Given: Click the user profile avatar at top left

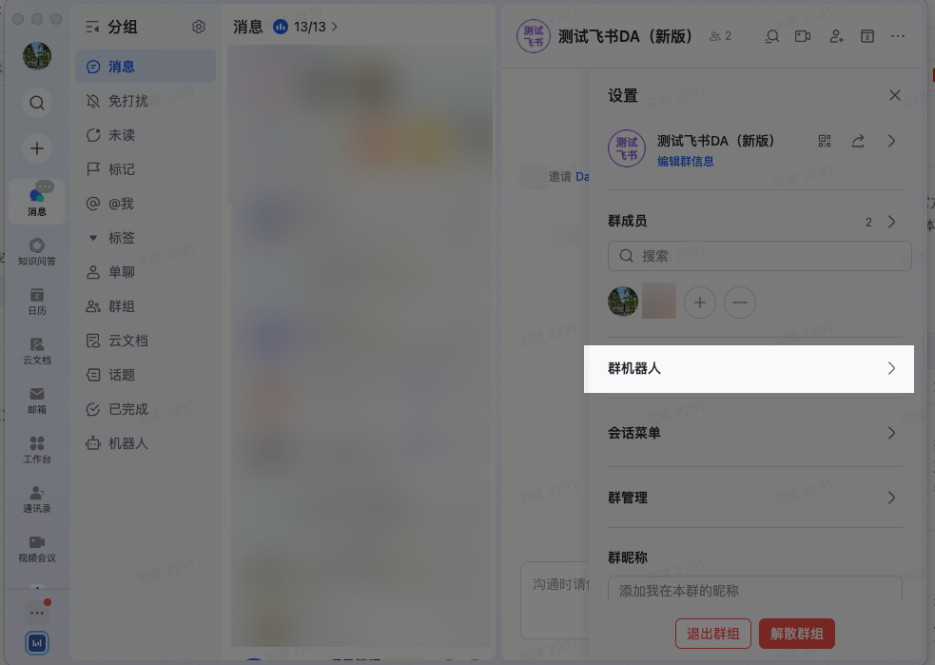Looking at the screenshot, I should (x=37, y=56).
